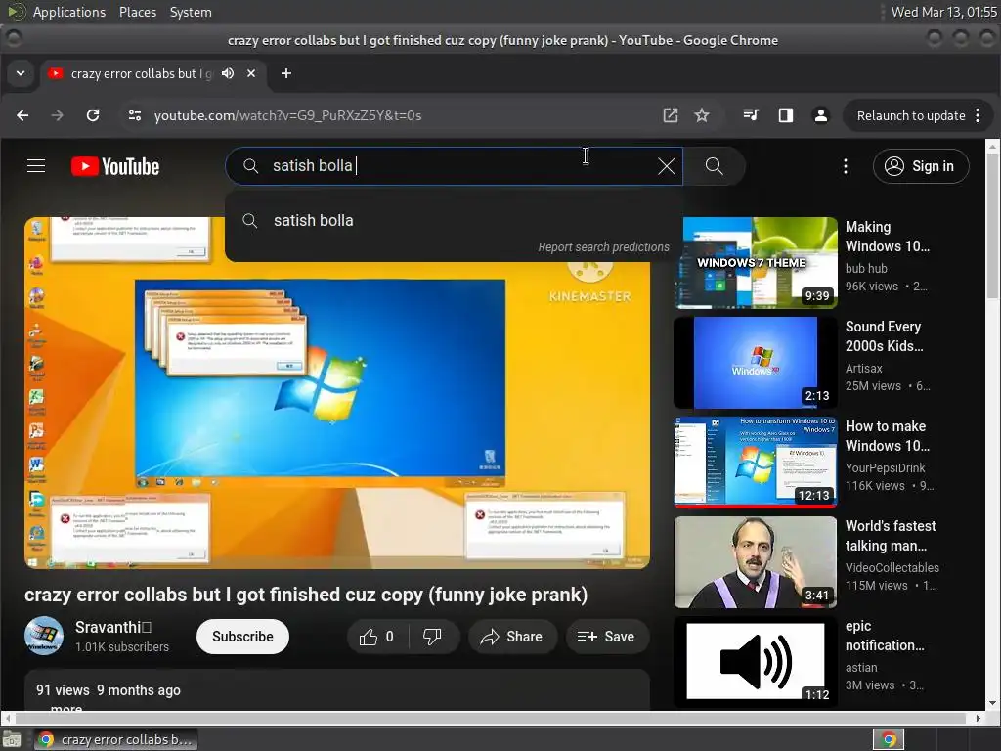Open 'Sound Every 2000s Kids...' title
Viewport: 1001px width, 751px height.
[x=884, y=336]
